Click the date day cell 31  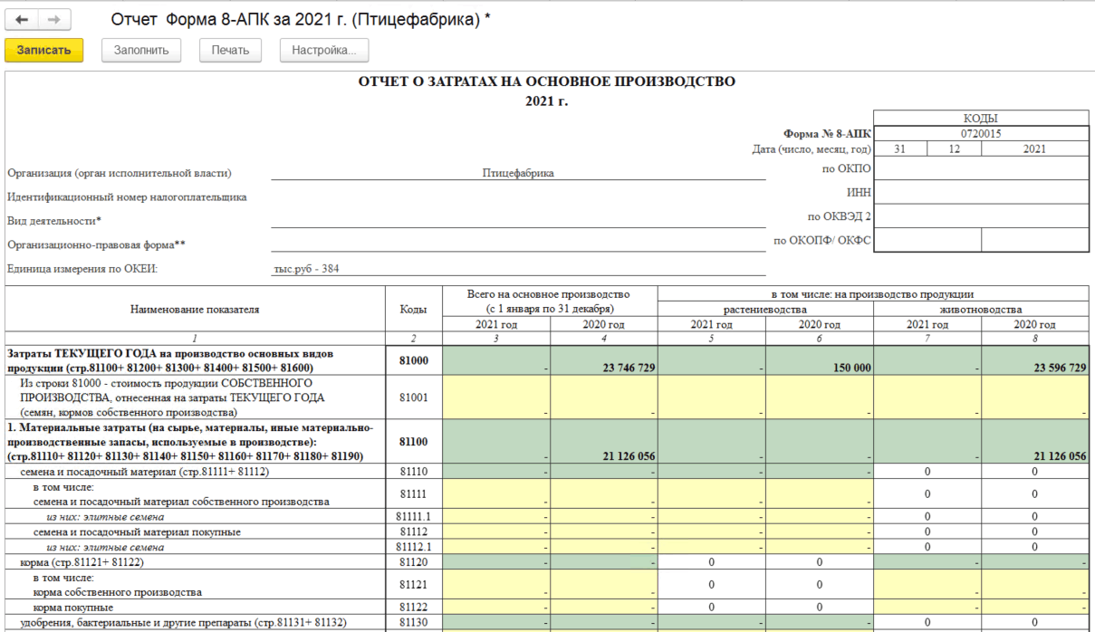(x=900, y=148)
